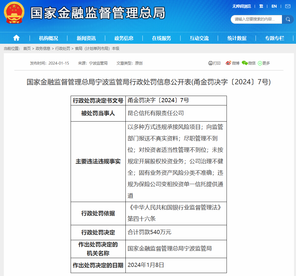The height and width of the screenshot is (276, 296).
Task: Open the 统计数据 menu
Action: pyautogui.click(x=237, y=38)
